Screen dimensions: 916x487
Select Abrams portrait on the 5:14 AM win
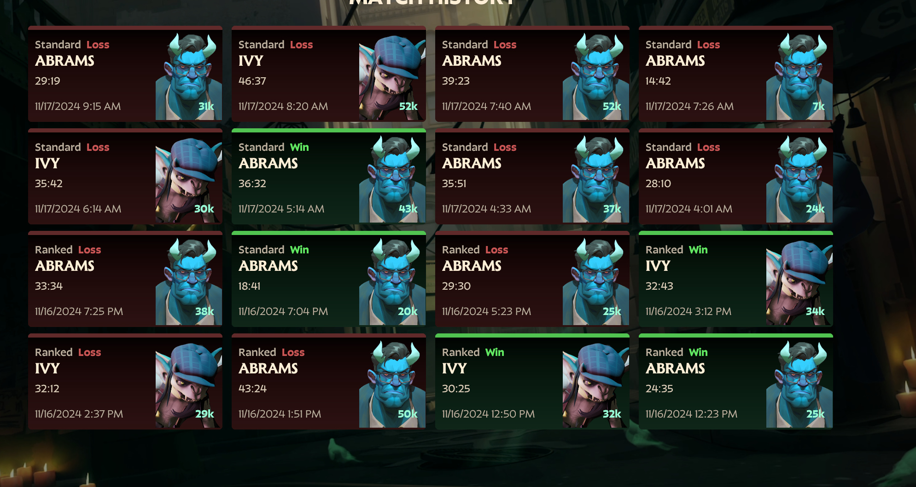(392, 179)
